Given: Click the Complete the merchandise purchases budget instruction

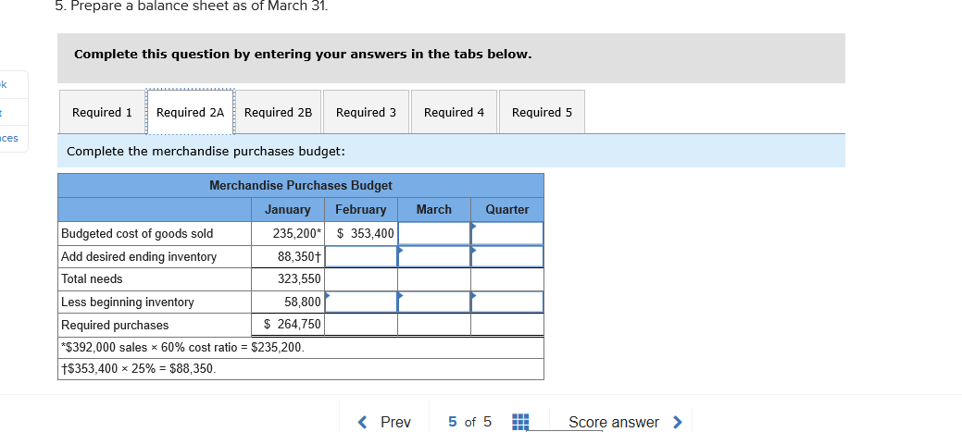Looking at the screenshot, I should click(x=206, y=151).
